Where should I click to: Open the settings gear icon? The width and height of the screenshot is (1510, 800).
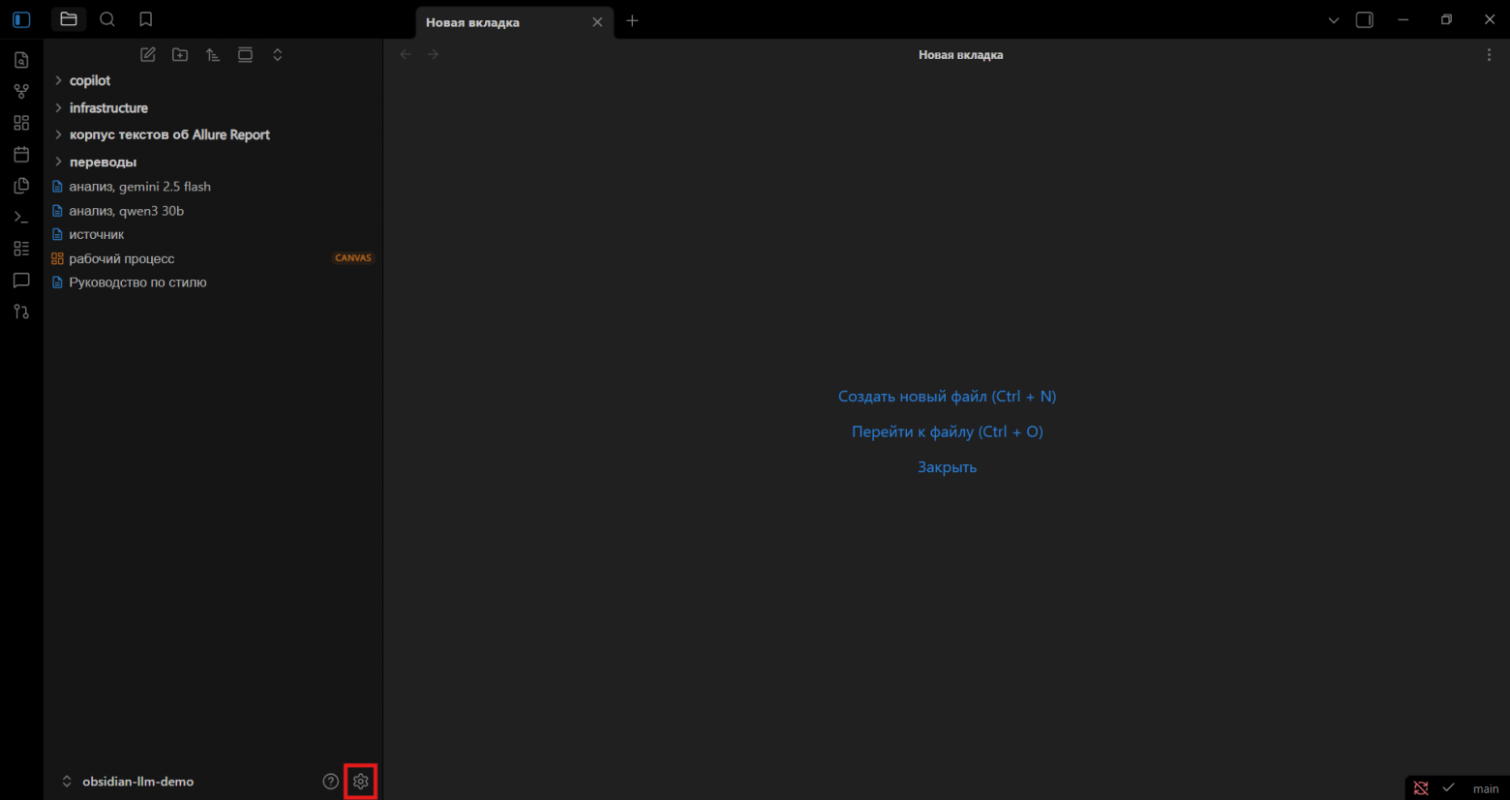pos(361,782)
